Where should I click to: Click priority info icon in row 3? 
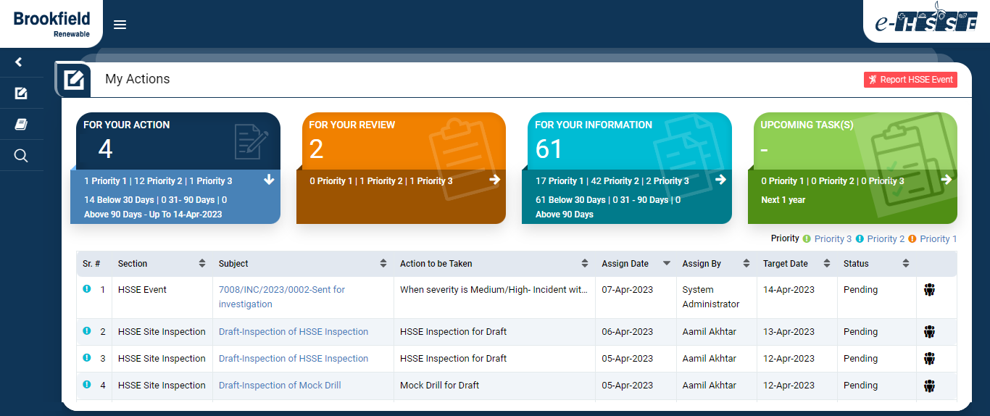(x=87, y=357)
